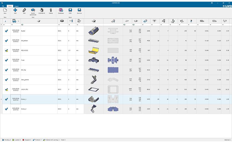
Task: Sort by the status column header
Action: (6, 21)
